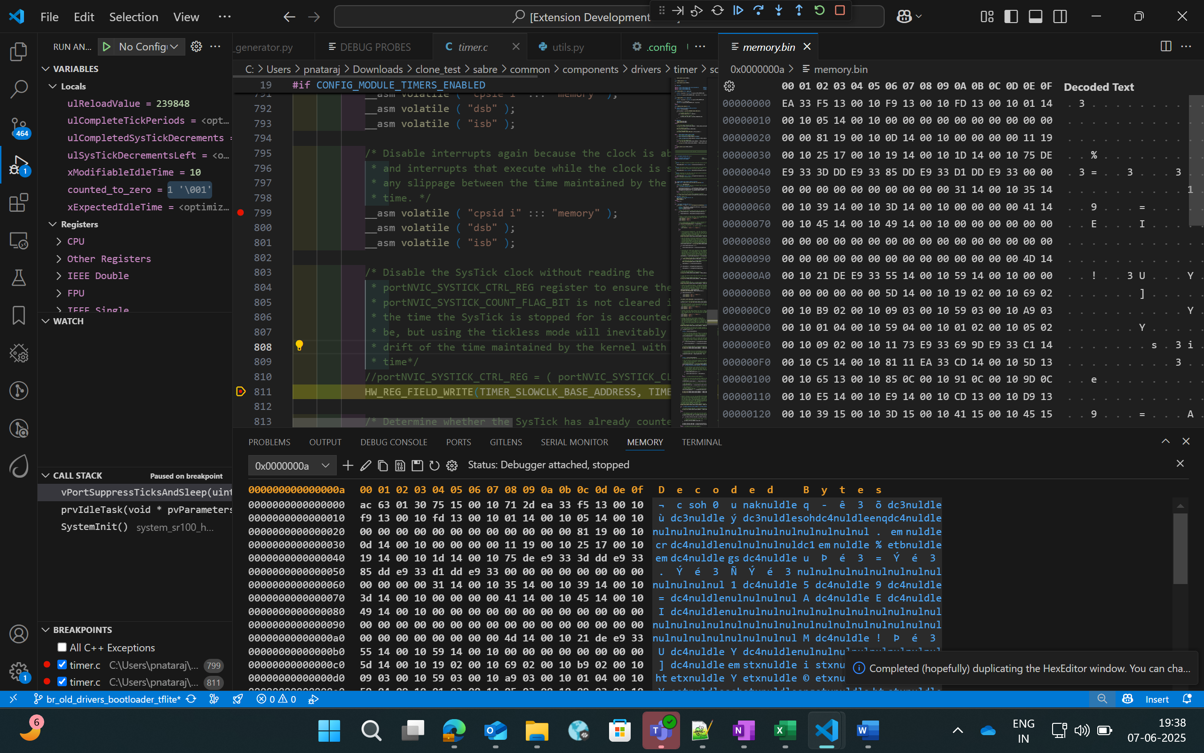Refresh memory view with circular arrow icon
The height and width of the screenshot is (753, 1204).
435,465
